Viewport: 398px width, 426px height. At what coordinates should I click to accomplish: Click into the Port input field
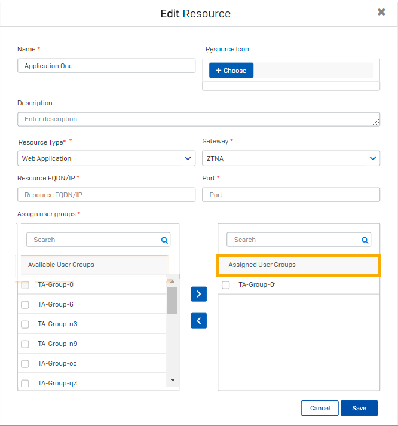[x=291, y=195]
